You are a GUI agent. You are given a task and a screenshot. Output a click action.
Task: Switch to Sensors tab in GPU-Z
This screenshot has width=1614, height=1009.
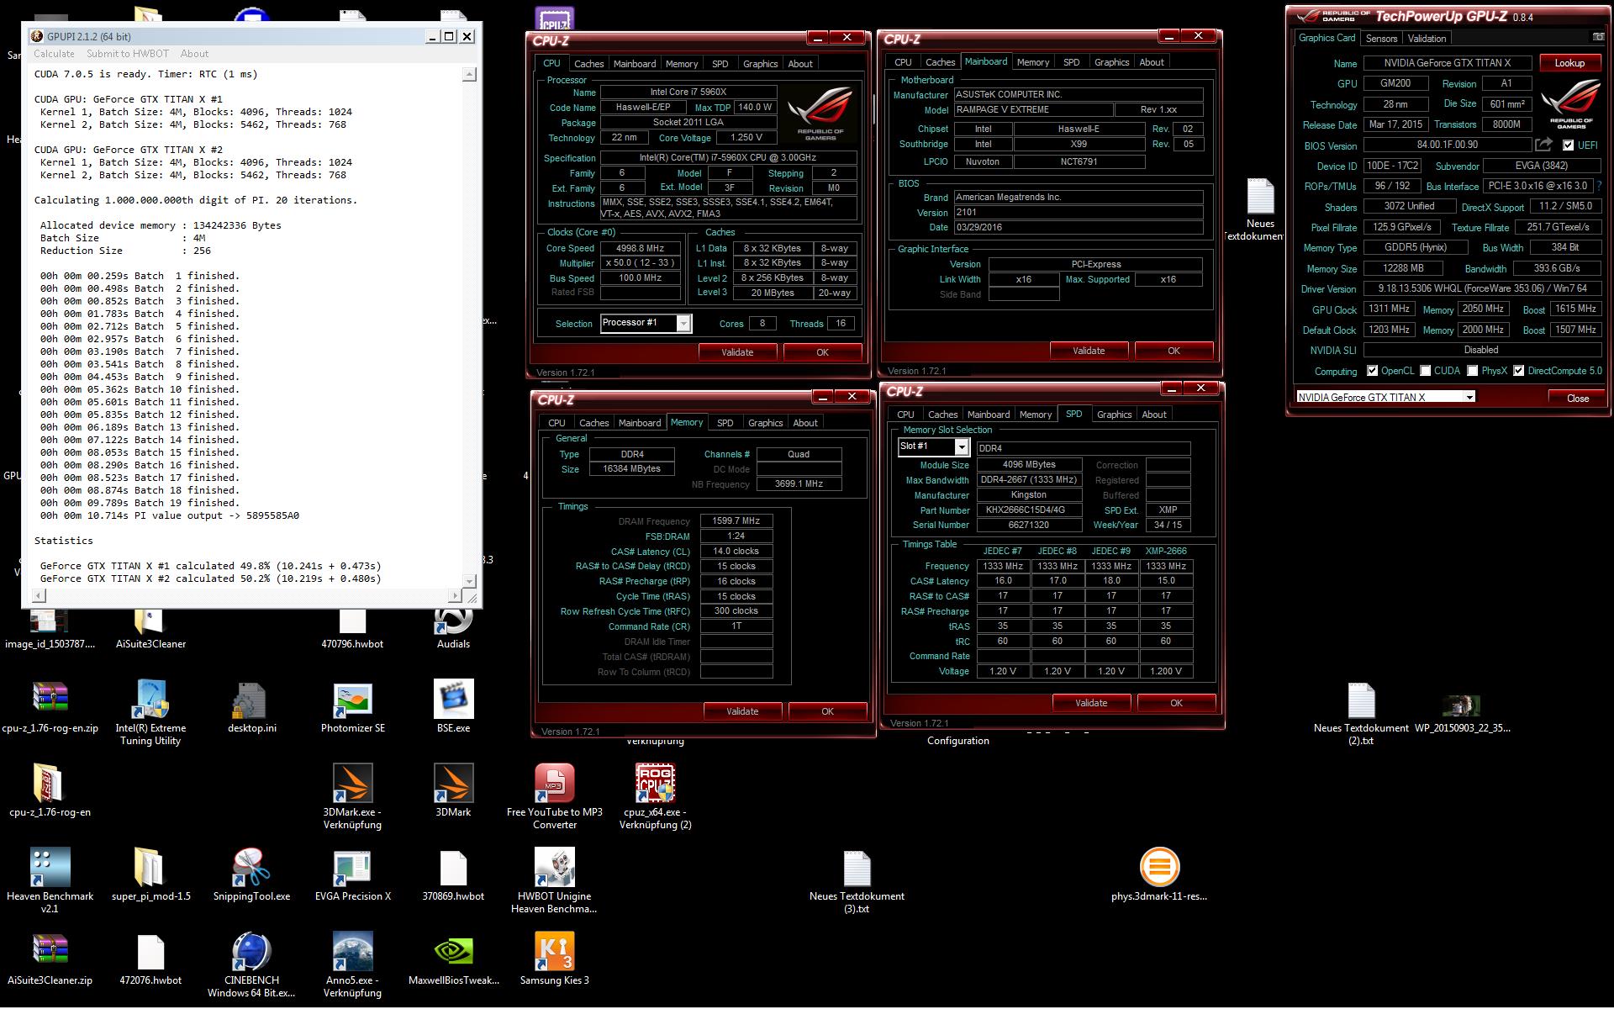click(x=1381, y=39)
